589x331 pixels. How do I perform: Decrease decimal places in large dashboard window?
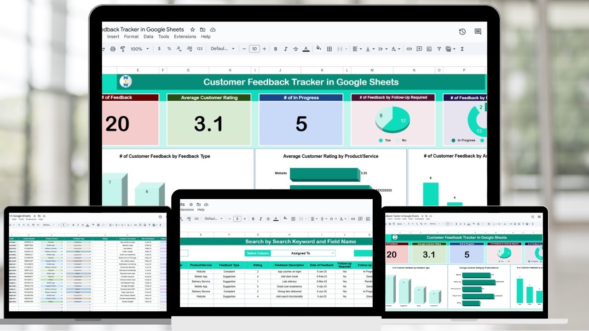coord(179,49)
